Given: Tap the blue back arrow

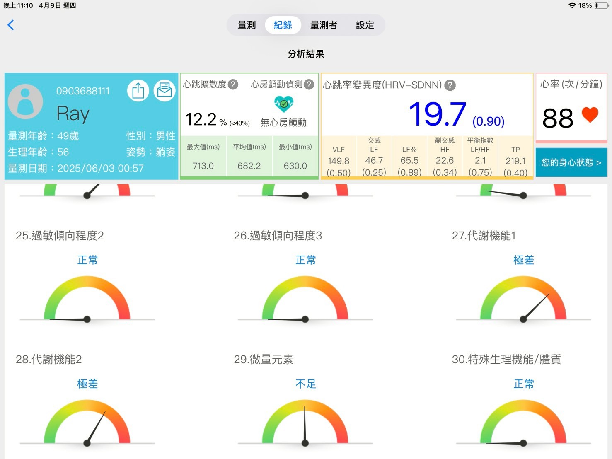Looking at the screenshot, I should tap(11, 25).
